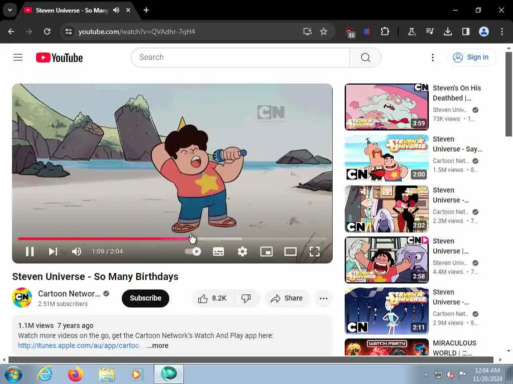This screenshot has height=384, width=513.
Task: Open the itunes.apple.com description link
Action: coord(79,345)
